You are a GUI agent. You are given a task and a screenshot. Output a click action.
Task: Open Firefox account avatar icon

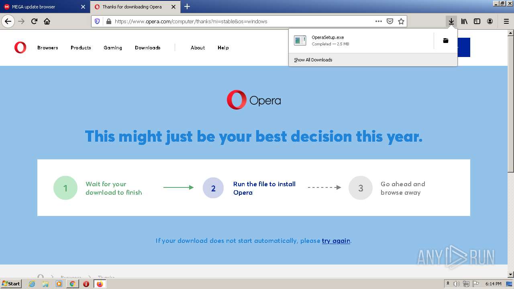point(490,21)
